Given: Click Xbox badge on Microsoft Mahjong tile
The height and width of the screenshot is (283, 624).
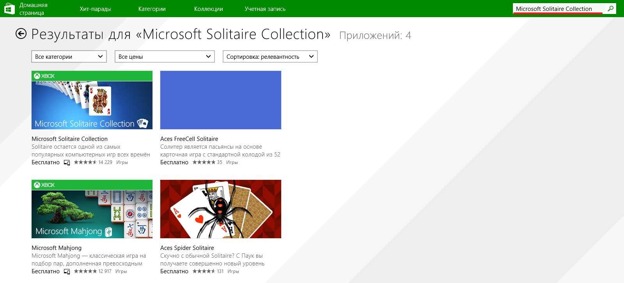Looking at the screenshot, I should point(44,185).
